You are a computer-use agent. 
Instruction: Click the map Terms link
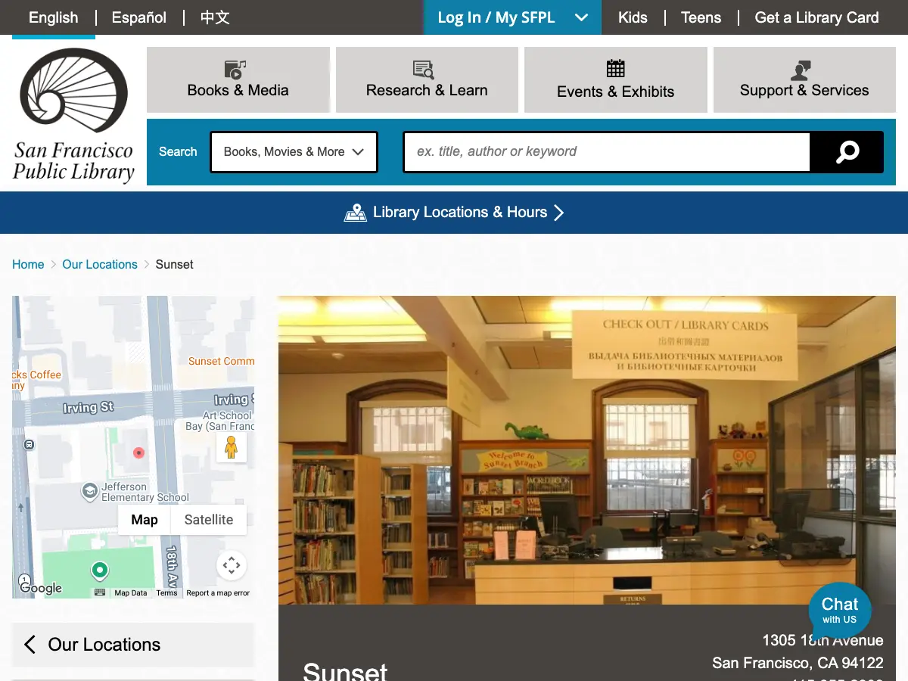pos(166,593)
